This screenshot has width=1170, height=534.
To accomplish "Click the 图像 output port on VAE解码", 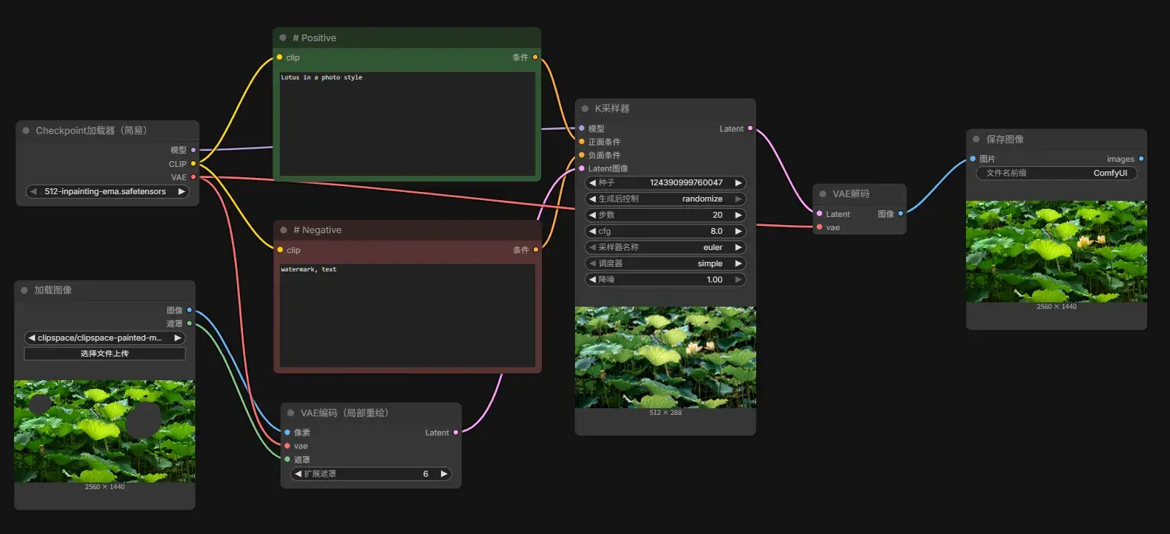I will (x=901, y=214).
